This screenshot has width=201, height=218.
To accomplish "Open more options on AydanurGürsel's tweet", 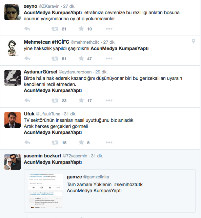I will pos(109,101).
